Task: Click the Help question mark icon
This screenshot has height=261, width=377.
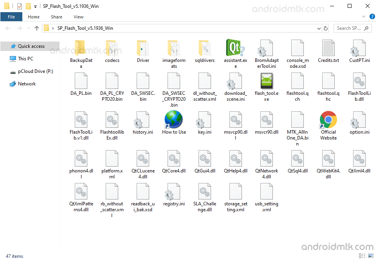Action: [372, 16]
